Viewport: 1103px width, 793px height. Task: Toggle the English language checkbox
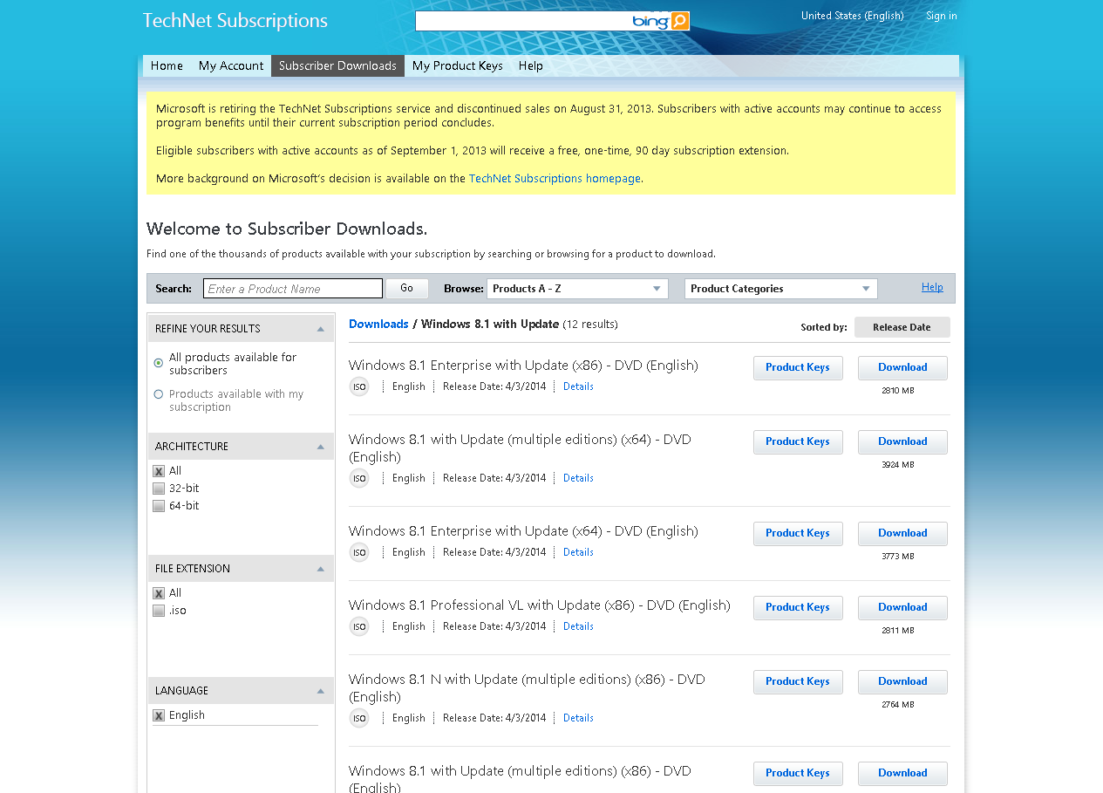pyautogui.click(x=159, y=715)
